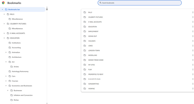Open more actions for PLAY row
This screenshot has height=104, width=194.
[x=193, y=70]
